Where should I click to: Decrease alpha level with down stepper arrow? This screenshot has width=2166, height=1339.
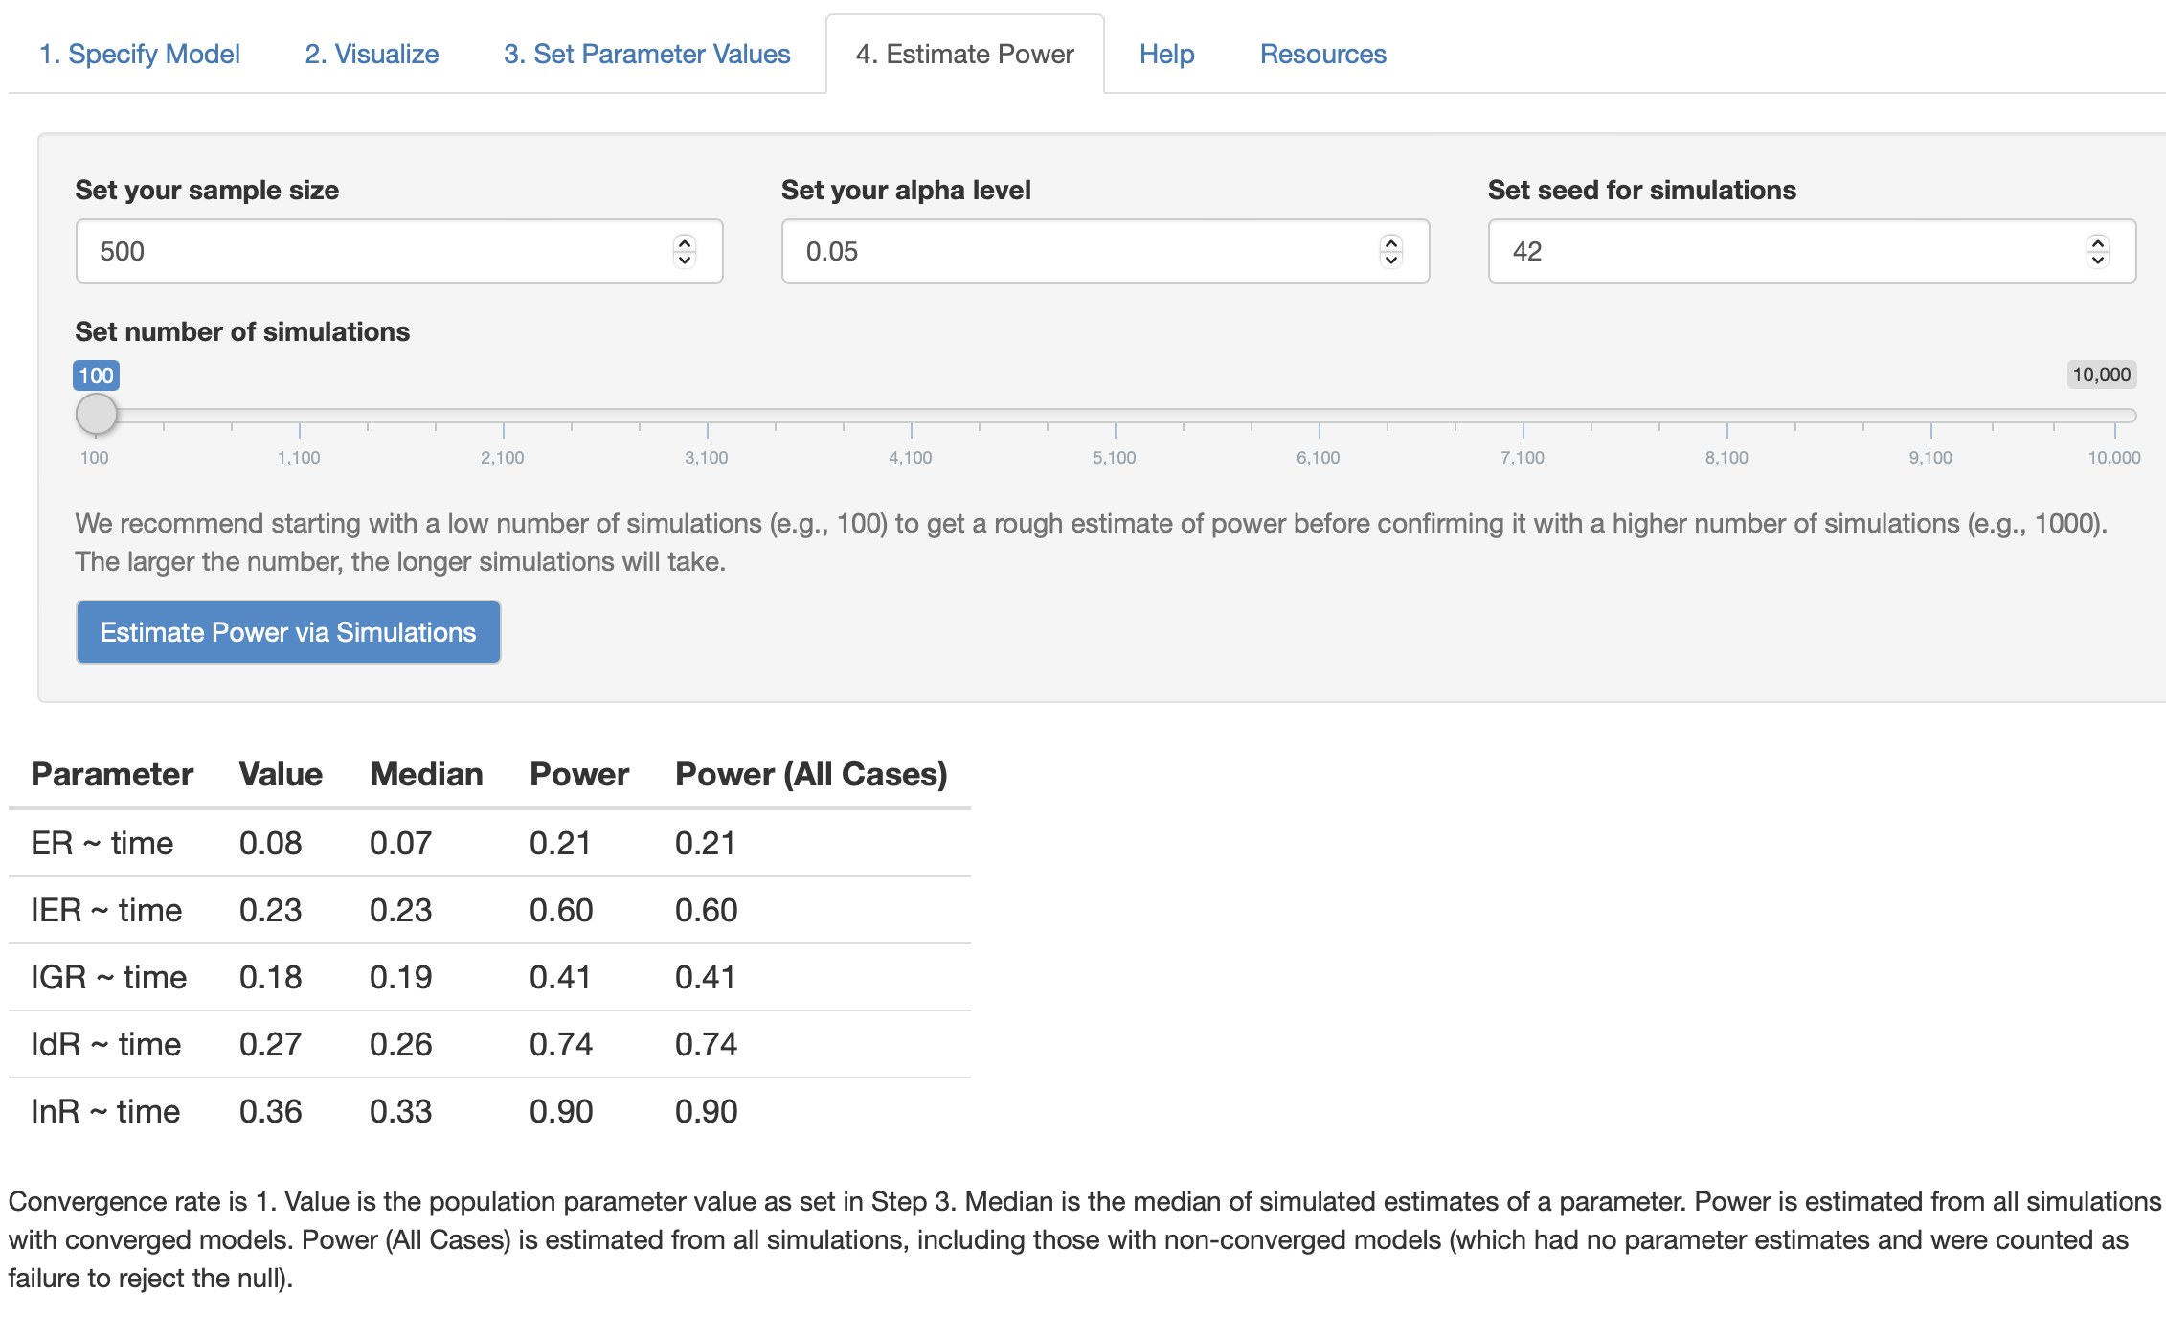(1390, 260)
